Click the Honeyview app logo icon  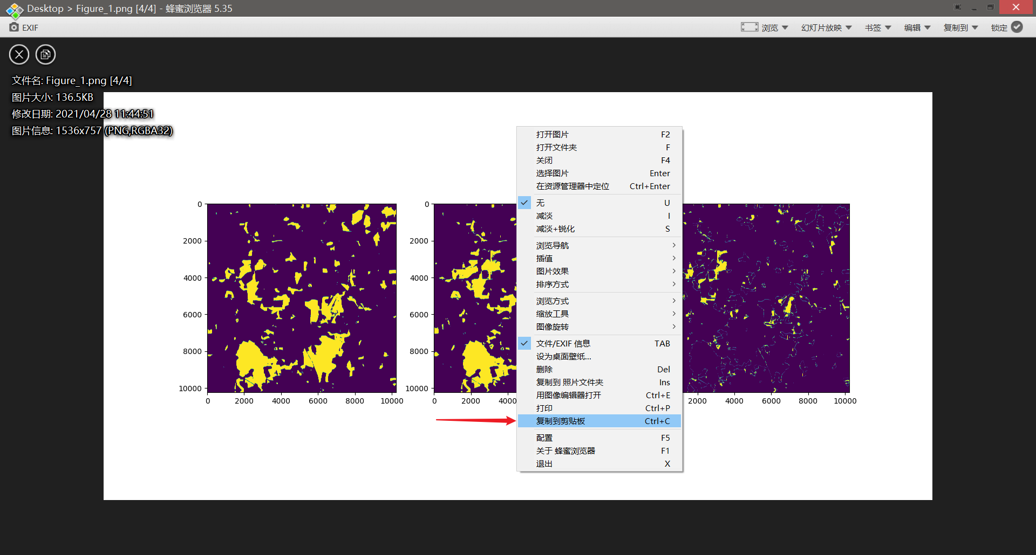14,9
